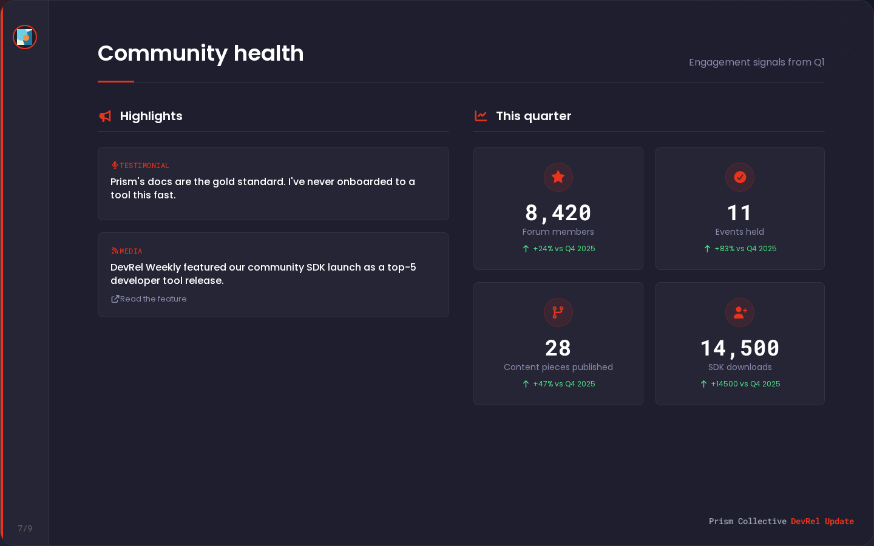Select the Engagement signals from Q1 subtitle
Image resolution: width=874 pixels, height=546 pixels.
point(756,62)
